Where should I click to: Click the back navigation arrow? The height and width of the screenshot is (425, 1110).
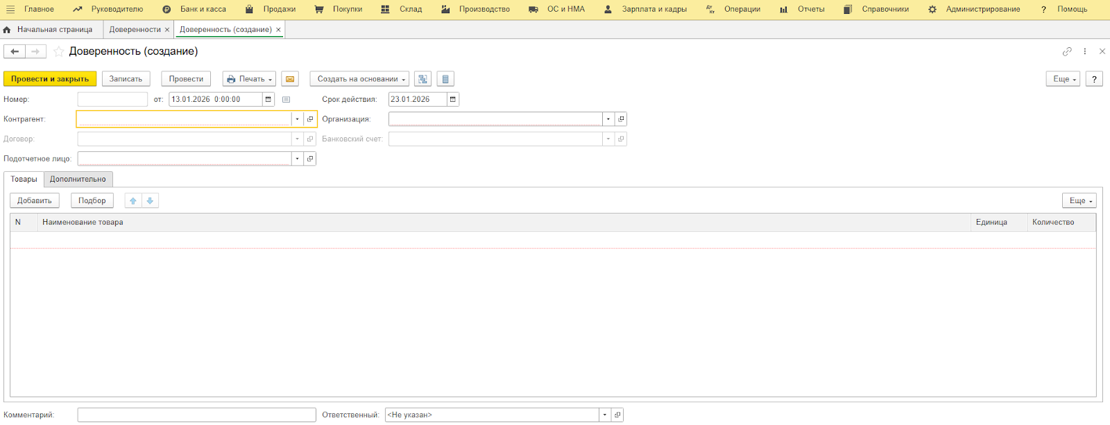pyautogui.click(x=15, y=51)
